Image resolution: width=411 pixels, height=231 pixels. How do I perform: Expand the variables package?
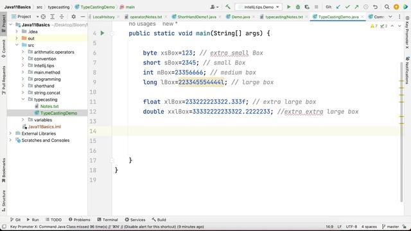[x=23, y=120]
